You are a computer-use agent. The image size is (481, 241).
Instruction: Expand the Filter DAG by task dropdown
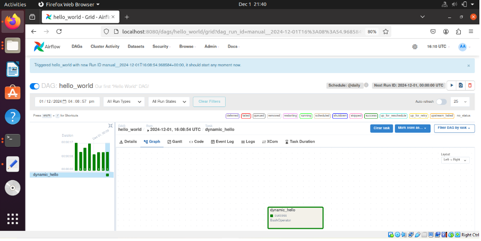tap(454, 128)
